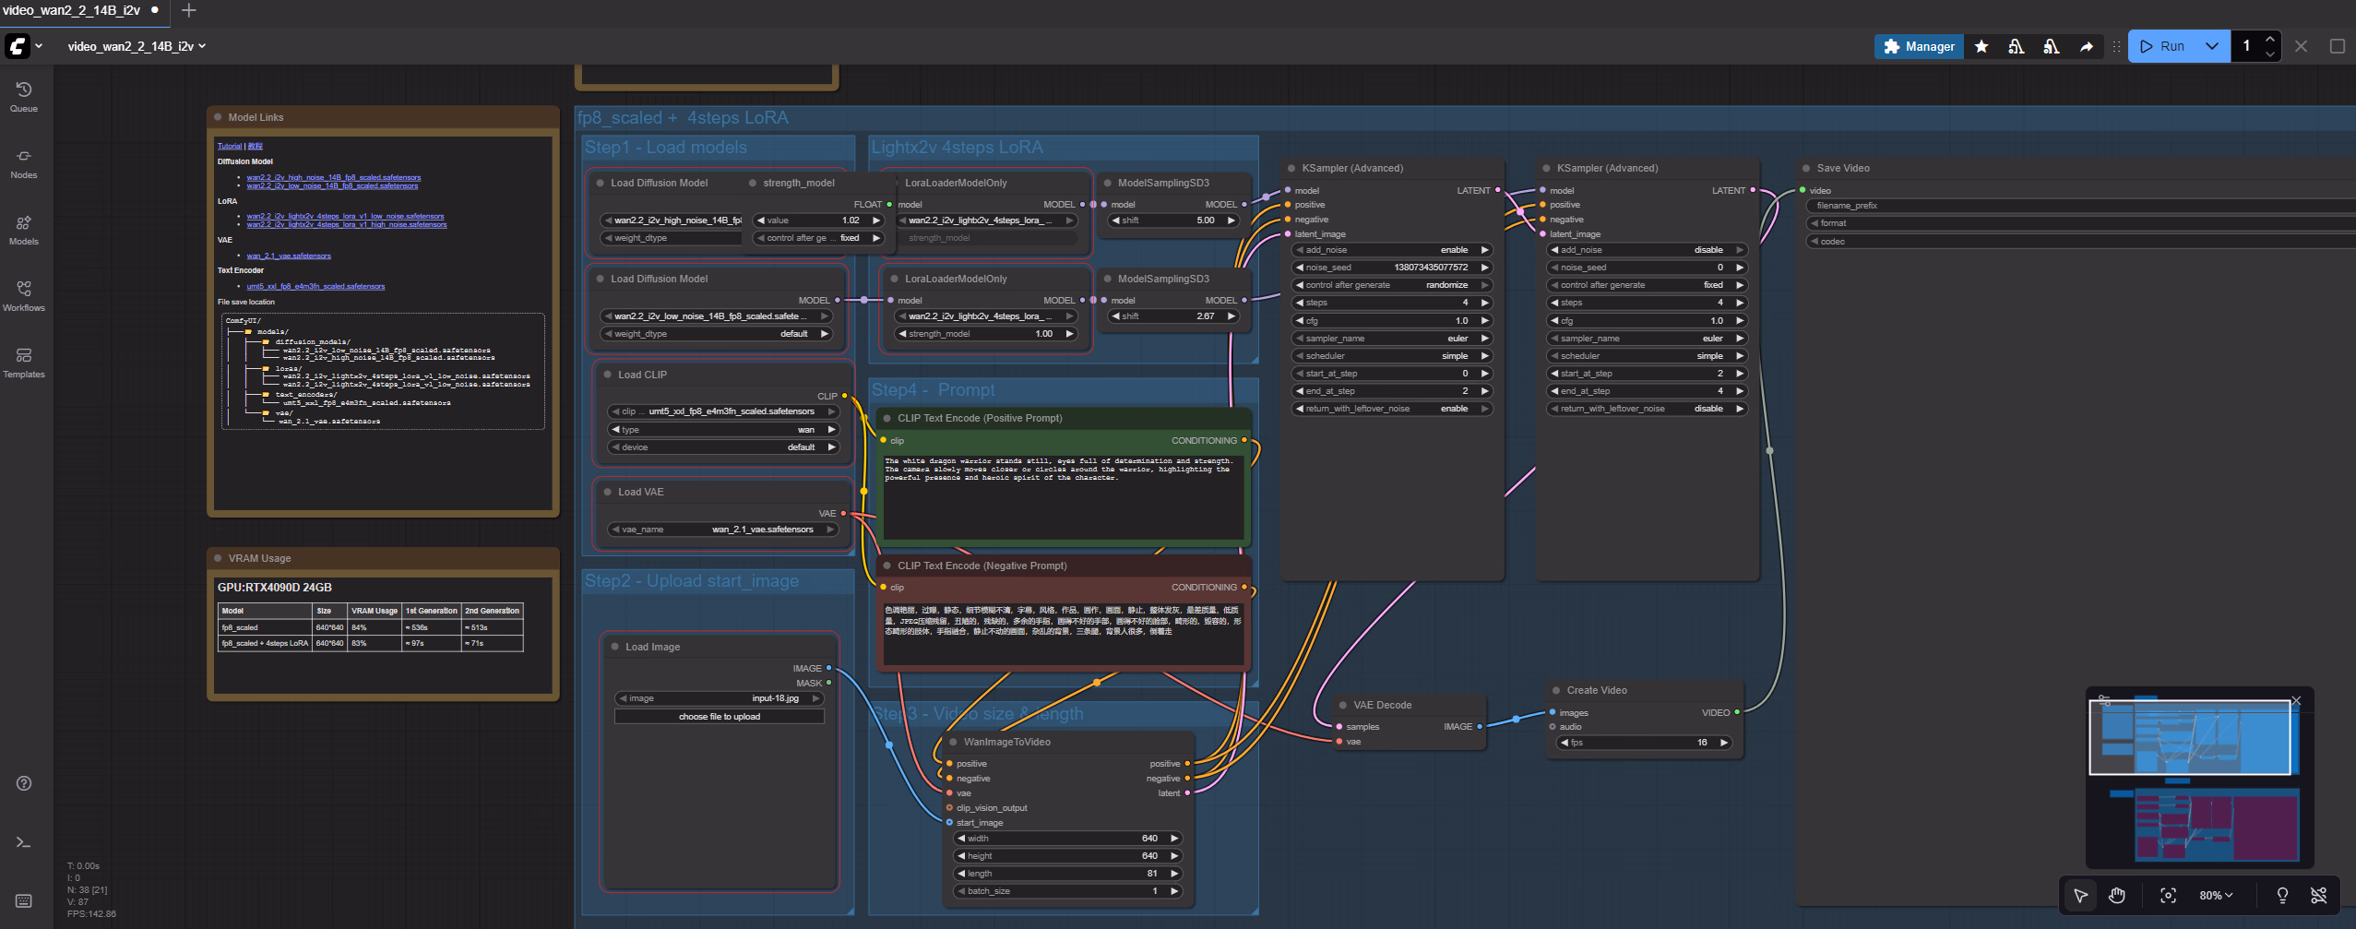This screenshot has width=2356, height=929.
Task: Click the share arrow icon
Action: [x=2086, y=46]
